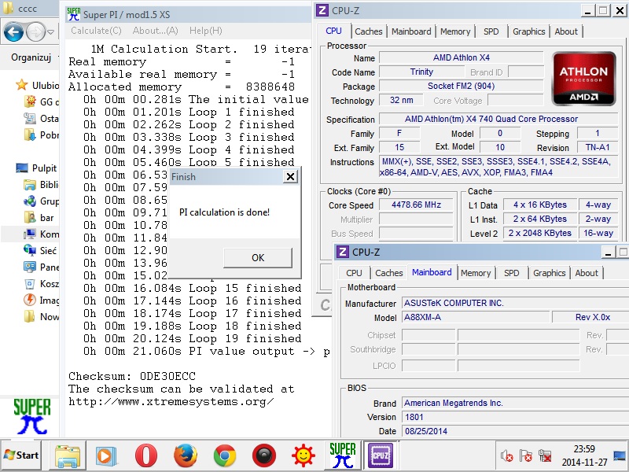The height and width of the screenshot is (472, 629).
Task: Click OK in the Finish dialog
Action: click(x=258, y=258)
